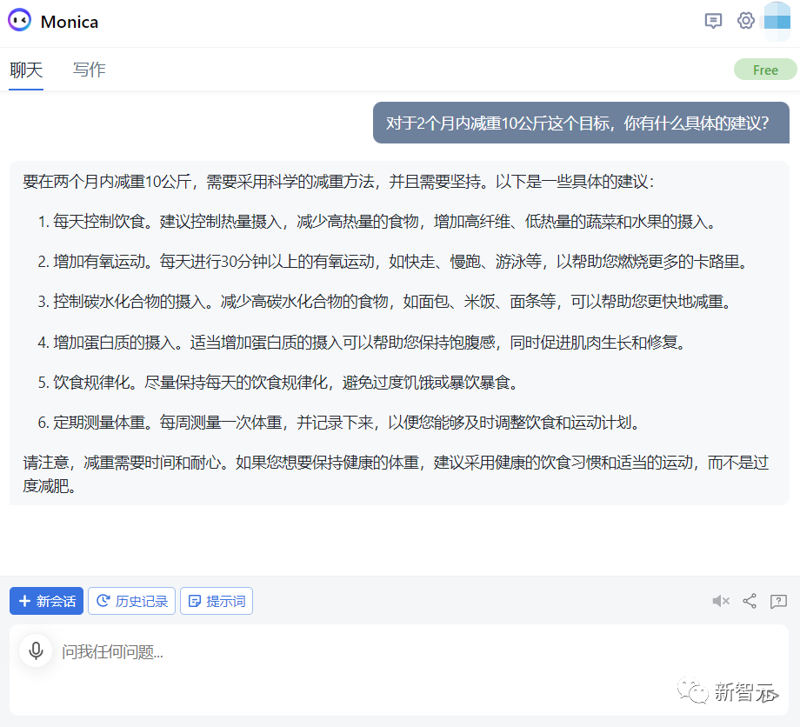Open the settings gear
Screen dimensions: 800x727
pos(745,21)
